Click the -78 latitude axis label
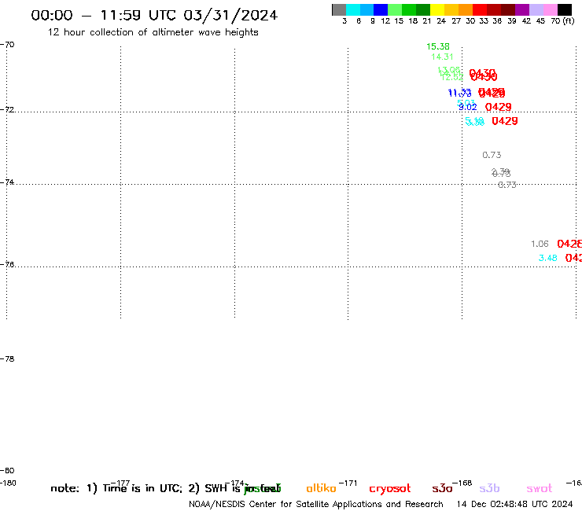This screenshot has width=582, height=511. tap(7, 358)
